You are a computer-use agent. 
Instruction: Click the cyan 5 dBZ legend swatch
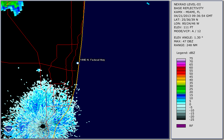181,103
